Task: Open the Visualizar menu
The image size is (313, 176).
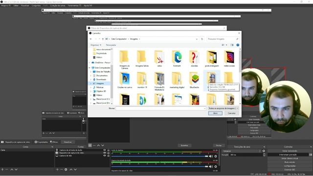Action: tap(25, 5)
